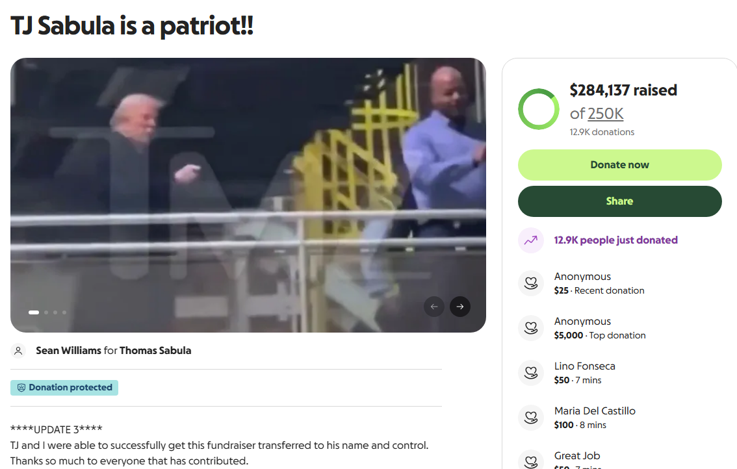Viewport: 737px width, 469px height.
Task: Click the fundraiser video image thumbnail
Action: [248, 195]
